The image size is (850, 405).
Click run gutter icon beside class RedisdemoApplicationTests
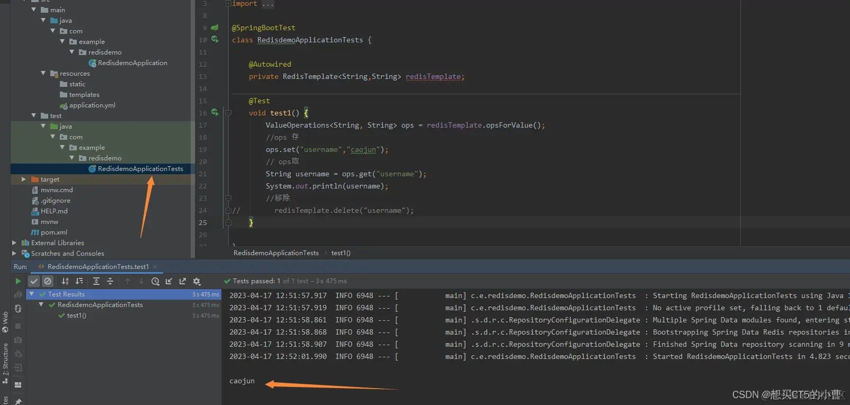(x=215, y=39)
